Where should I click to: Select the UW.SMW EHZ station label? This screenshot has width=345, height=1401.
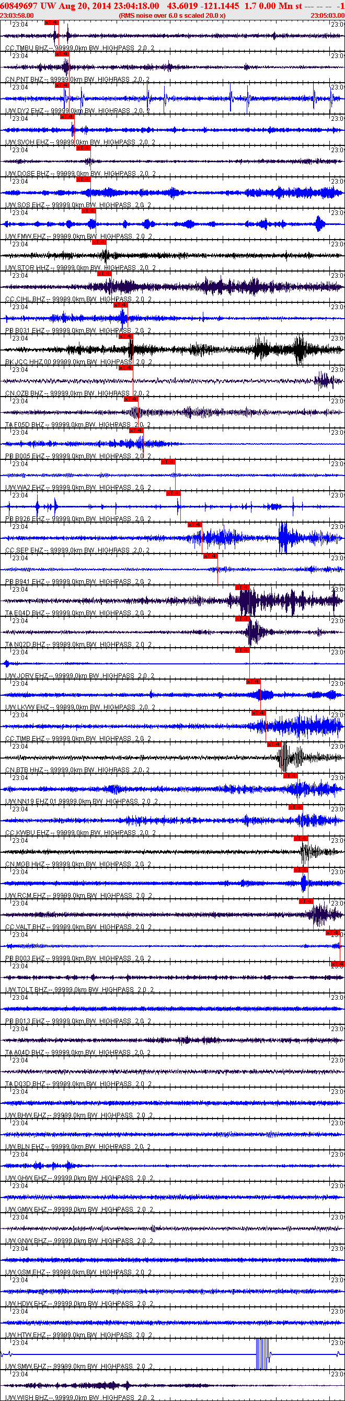point(79,1367)
